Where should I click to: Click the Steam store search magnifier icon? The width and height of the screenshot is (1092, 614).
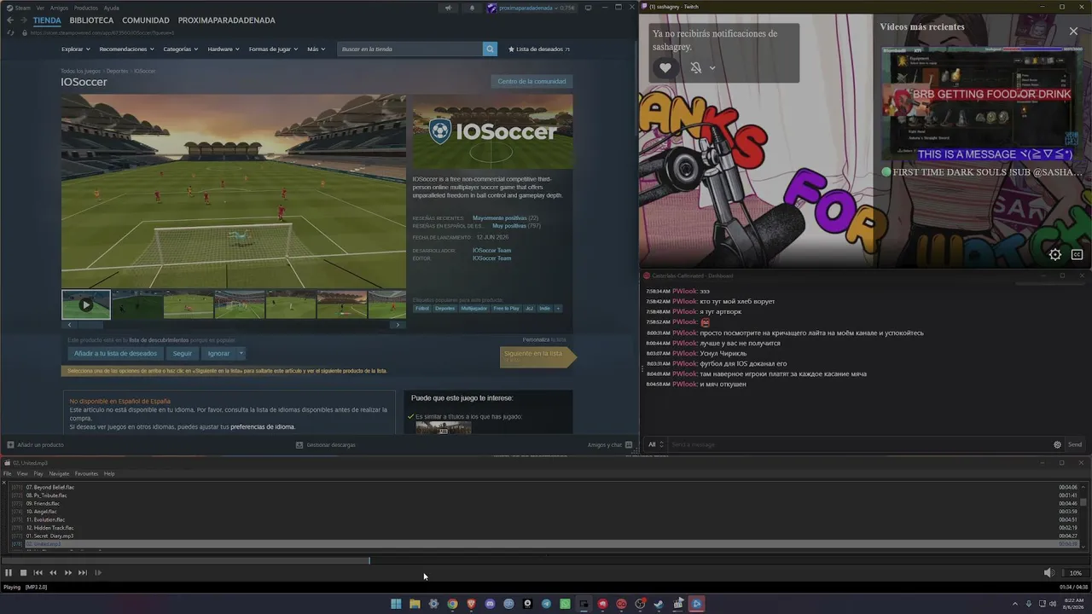click(490, 49)
